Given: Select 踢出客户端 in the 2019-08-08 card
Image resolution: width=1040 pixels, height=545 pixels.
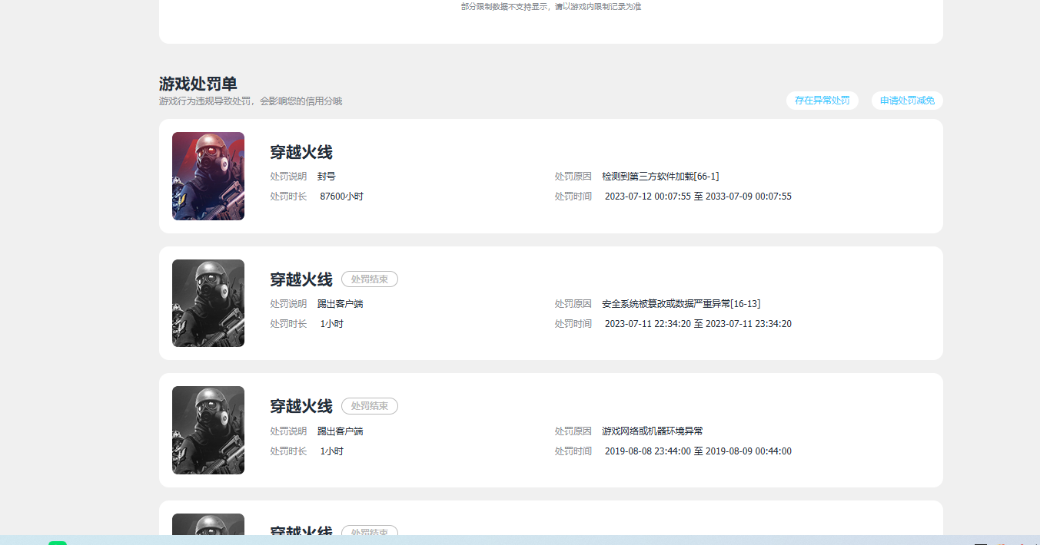Looking at the screenshot, I should [341, 431].
